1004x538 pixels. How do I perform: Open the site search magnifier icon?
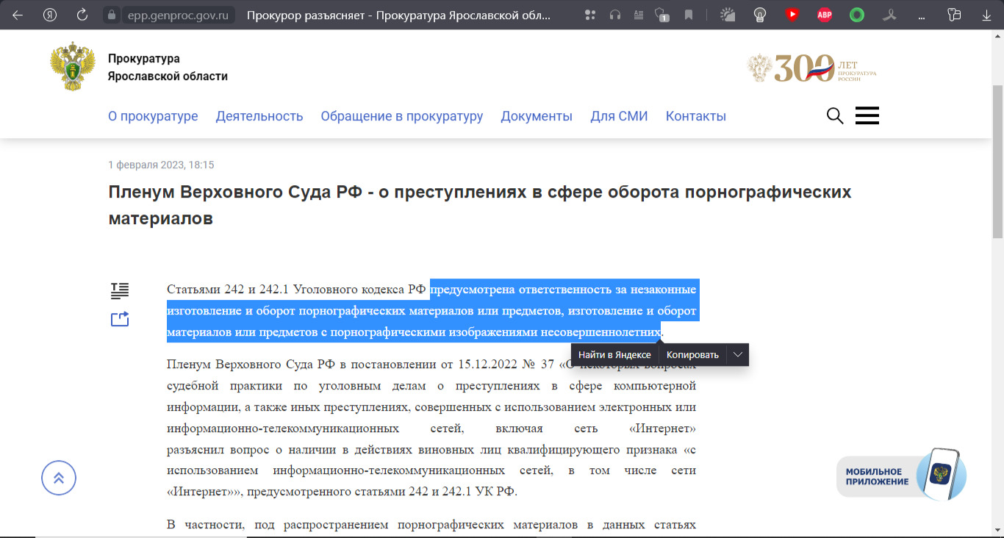pos(835,116)
